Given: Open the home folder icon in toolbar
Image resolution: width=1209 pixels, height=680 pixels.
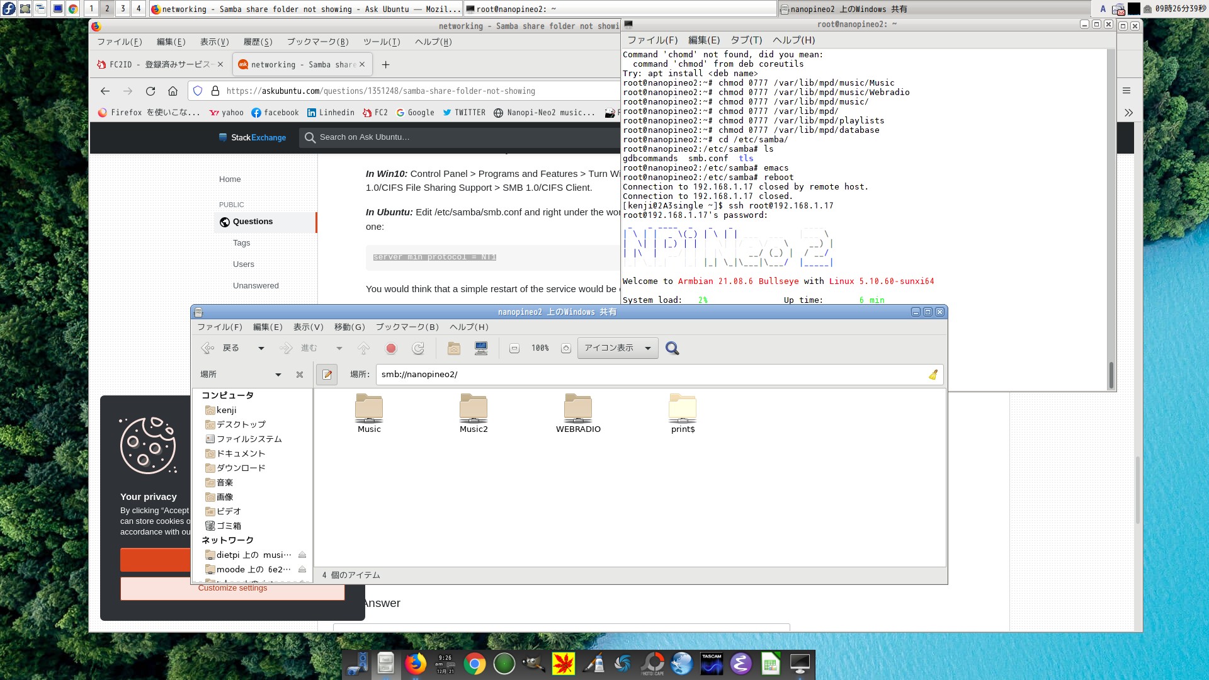Looking at the screenshot, I should click(x=453, y=348).
